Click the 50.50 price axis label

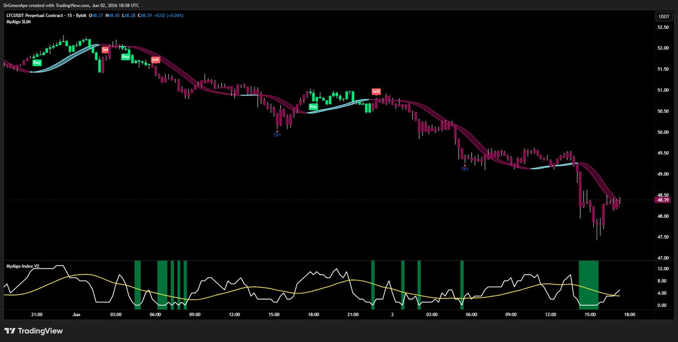663,111
